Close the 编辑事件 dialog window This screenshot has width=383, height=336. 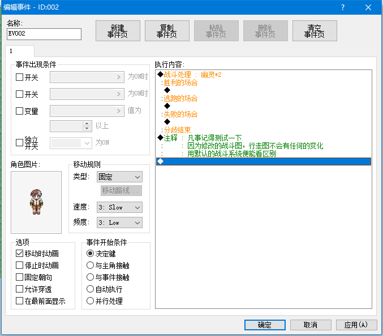(x=368, y=7)
